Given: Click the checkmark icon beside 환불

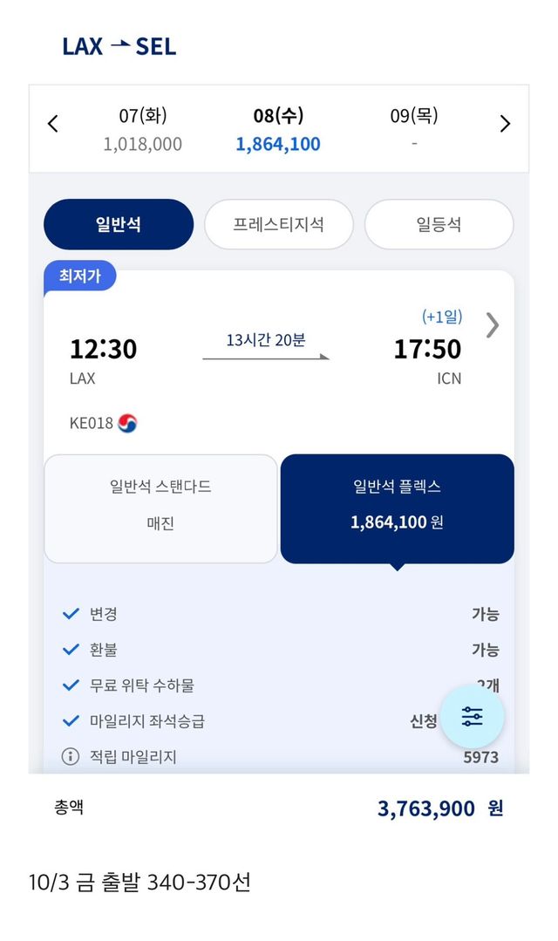Looking at the screenshot, I should (x=71, y=650).
